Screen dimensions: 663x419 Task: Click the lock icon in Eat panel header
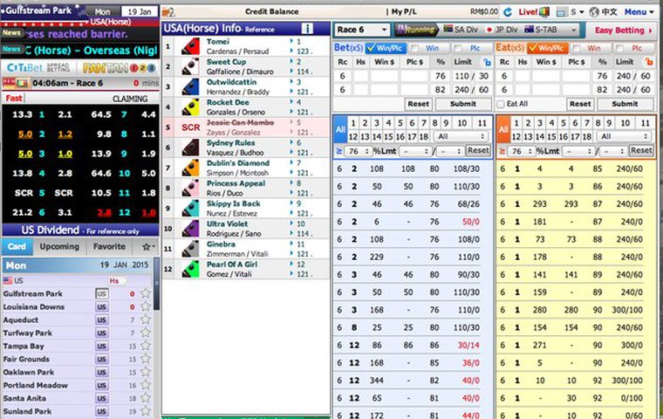649,62
